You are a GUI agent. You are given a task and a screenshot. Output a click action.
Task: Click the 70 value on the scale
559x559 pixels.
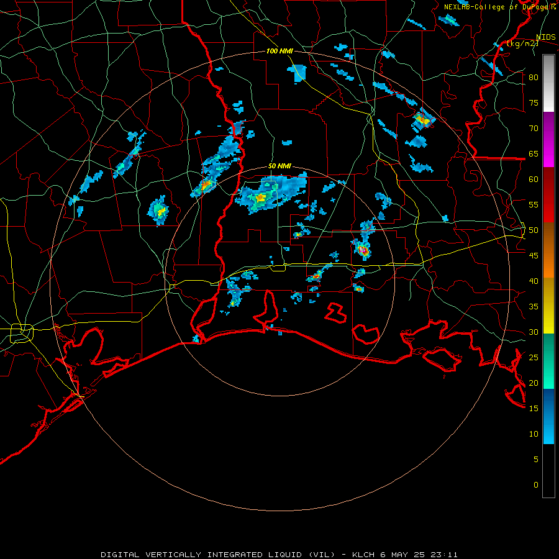534,129
